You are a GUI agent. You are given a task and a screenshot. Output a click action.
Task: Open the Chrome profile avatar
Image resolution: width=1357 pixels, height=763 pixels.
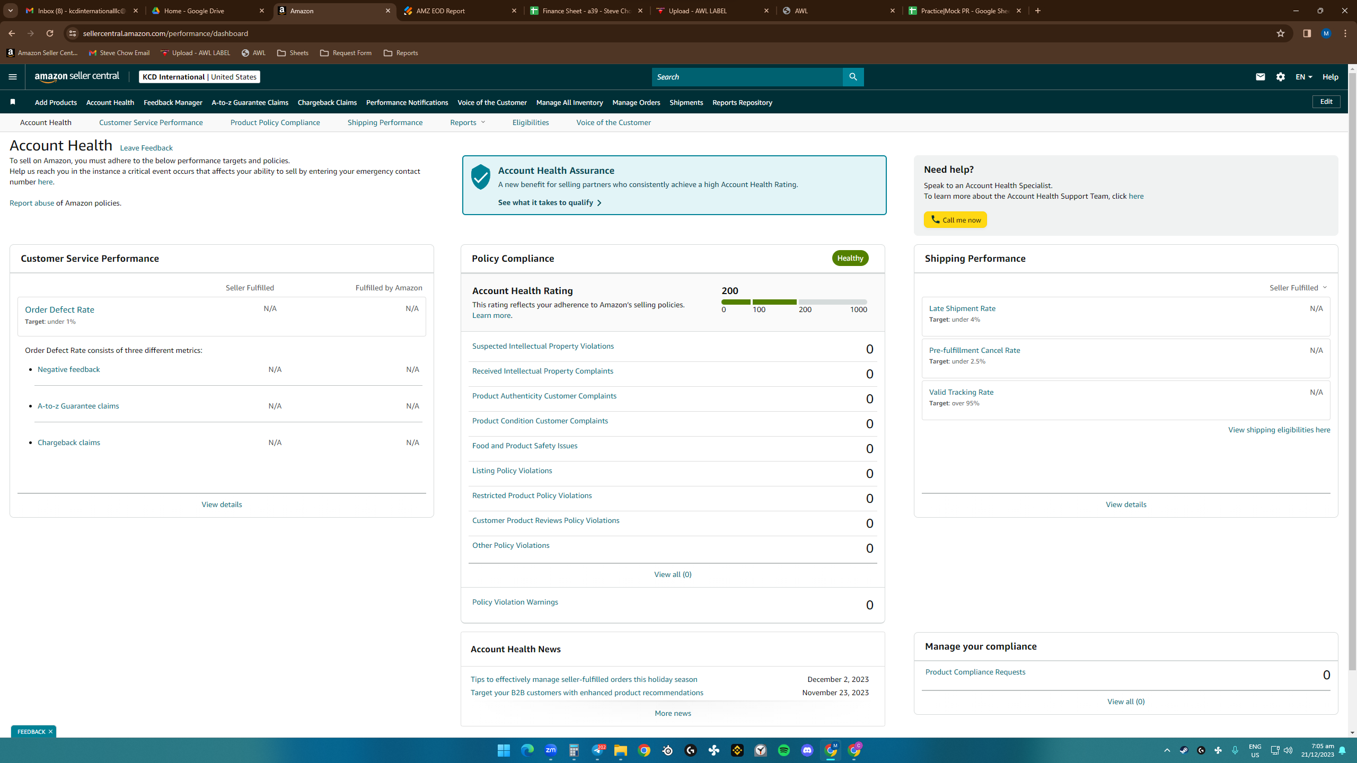(1326, 33)
